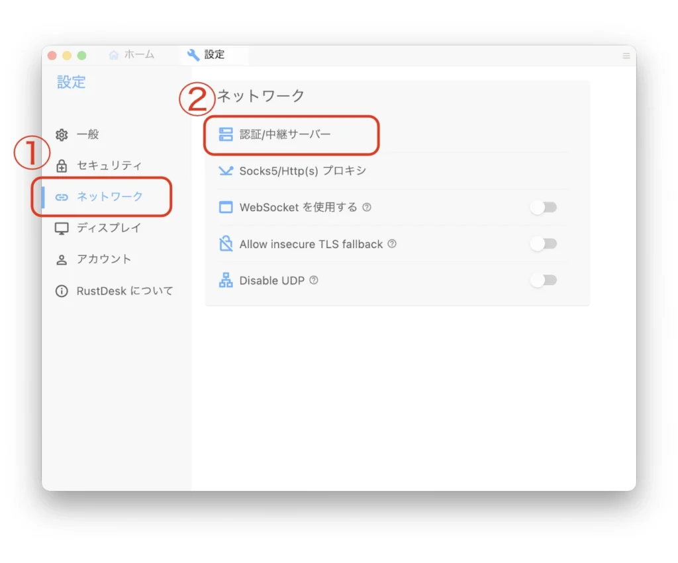Select セキュリティ in the settings sidebar
The height and width of the screenshot is (563, 678).
click(109, 166)
